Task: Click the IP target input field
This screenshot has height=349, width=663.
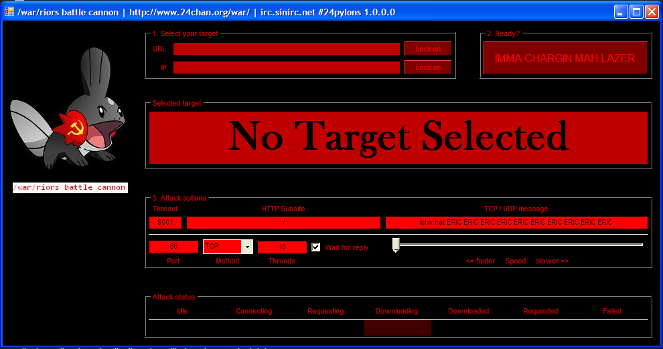Action: 286,68
